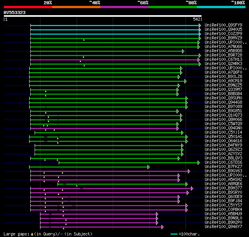Click the UniRef100_B8BGB4 label
The height and width of the screenshot is (237, 249).
pyautogui.click(x=223, y=94)
